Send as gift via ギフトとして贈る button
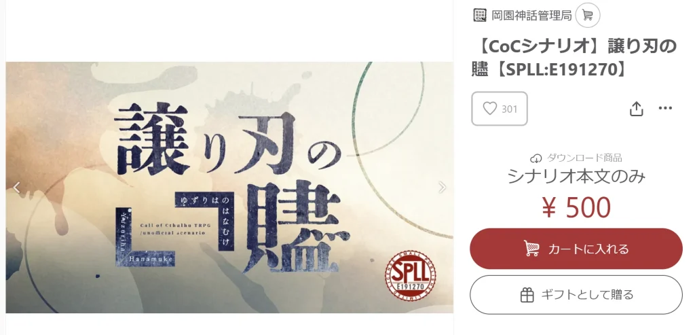Screen dimensions: 695x335 (x=576, y=295)
